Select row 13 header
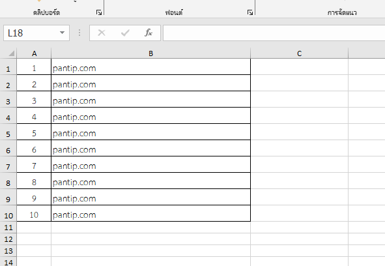The width and height of the screenshot is (385, 266). click(8, 251)
